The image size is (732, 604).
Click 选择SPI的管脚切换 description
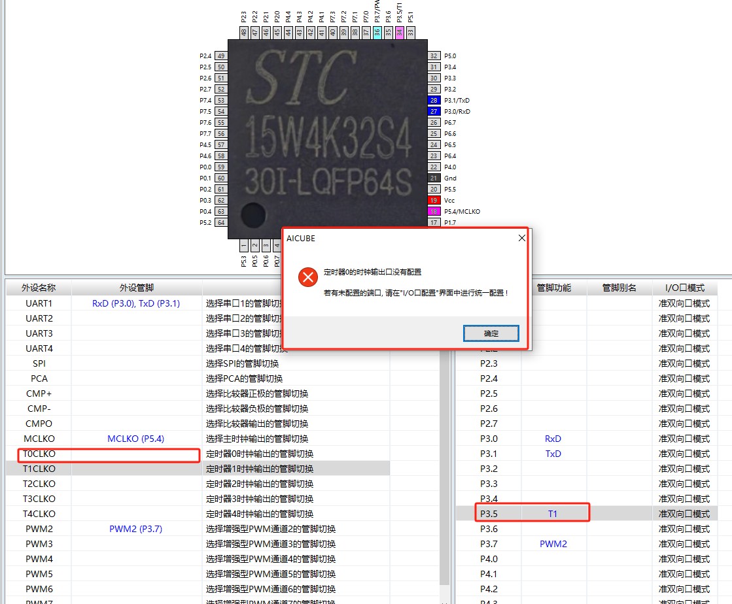click(242, 363)
